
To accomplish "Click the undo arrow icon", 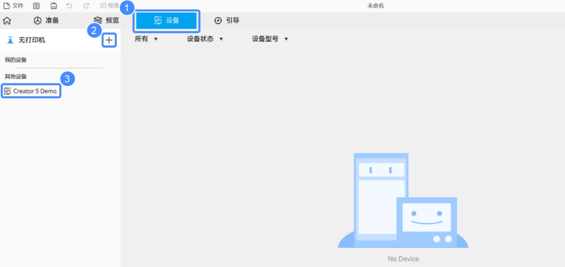I will pos(69,5).
